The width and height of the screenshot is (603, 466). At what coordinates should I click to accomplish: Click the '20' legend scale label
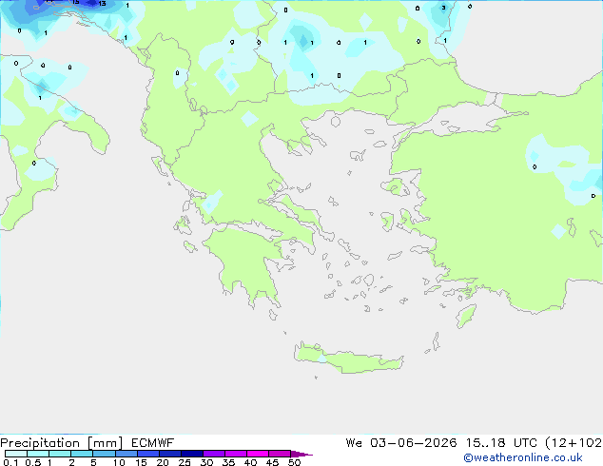click(x=163, y=462)
